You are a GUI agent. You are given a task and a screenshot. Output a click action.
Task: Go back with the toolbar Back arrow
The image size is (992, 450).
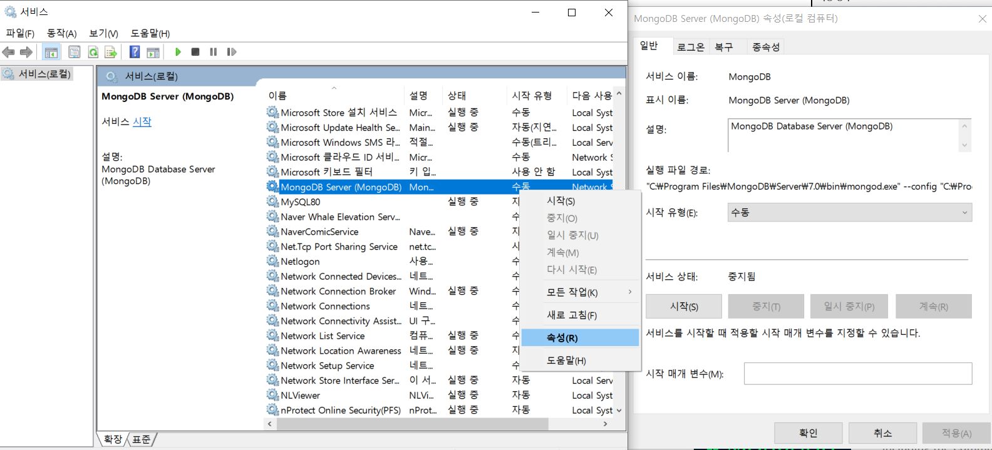click(x=9, y=52)
